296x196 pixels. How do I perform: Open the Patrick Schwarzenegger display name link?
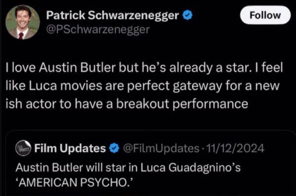tap(112, 15)
